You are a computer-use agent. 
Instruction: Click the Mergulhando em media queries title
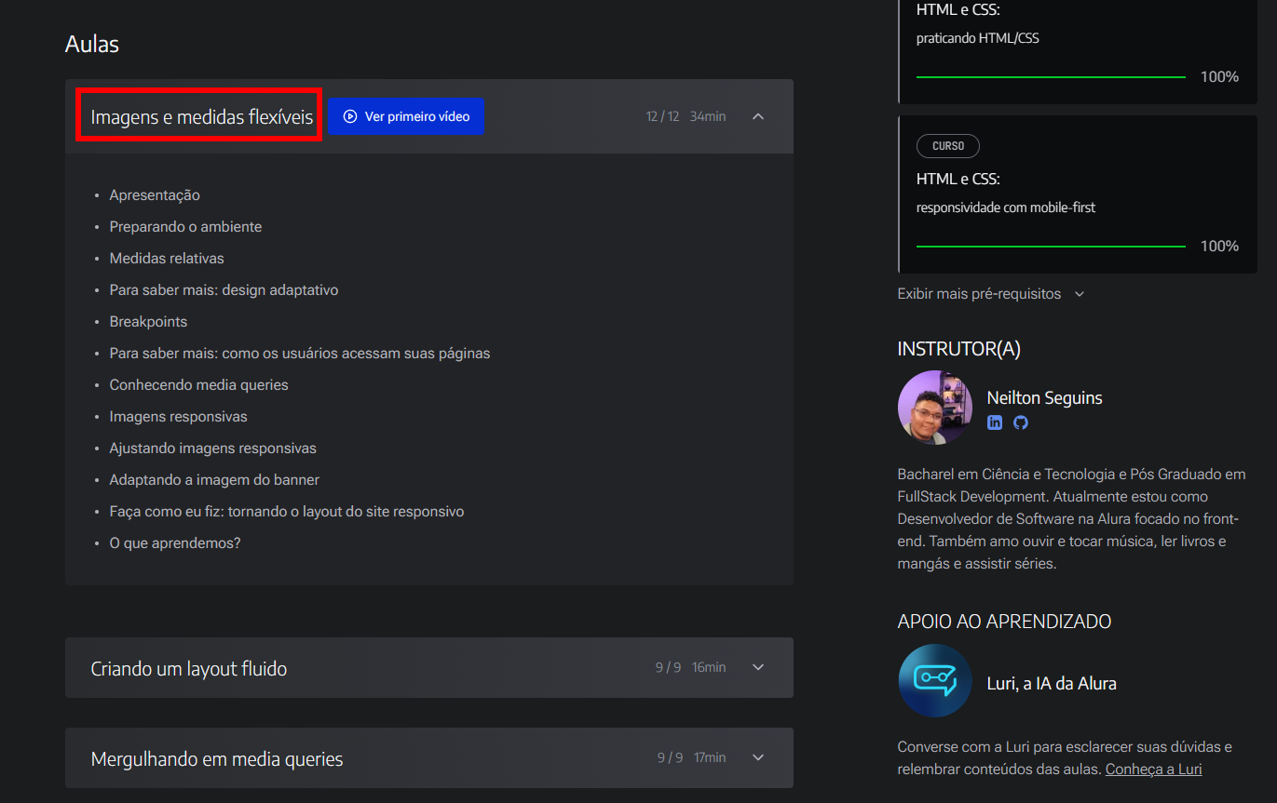217,759
